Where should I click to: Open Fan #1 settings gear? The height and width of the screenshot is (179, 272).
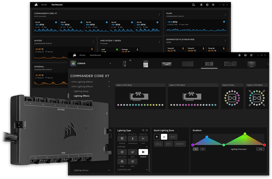click(x=56, y=22)
